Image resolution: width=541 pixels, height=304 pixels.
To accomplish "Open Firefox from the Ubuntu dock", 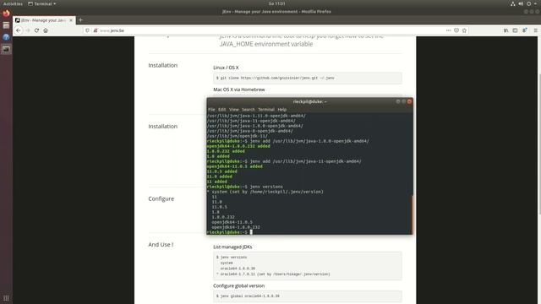I will (6, 14).
